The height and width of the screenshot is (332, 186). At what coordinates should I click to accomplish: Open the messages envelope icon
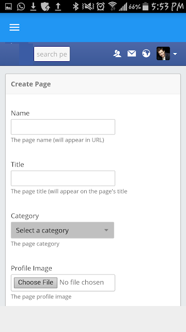click(x=132, y=53)
